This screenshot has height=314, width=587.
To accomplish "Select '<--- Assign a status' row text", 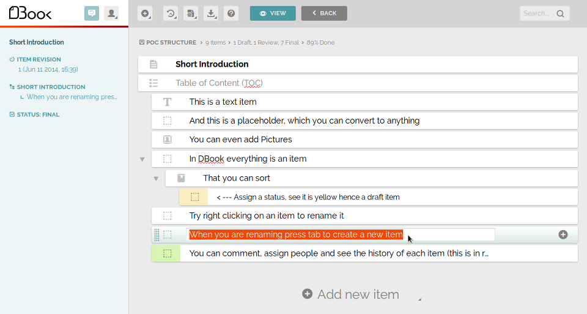I will coord(308,197).
